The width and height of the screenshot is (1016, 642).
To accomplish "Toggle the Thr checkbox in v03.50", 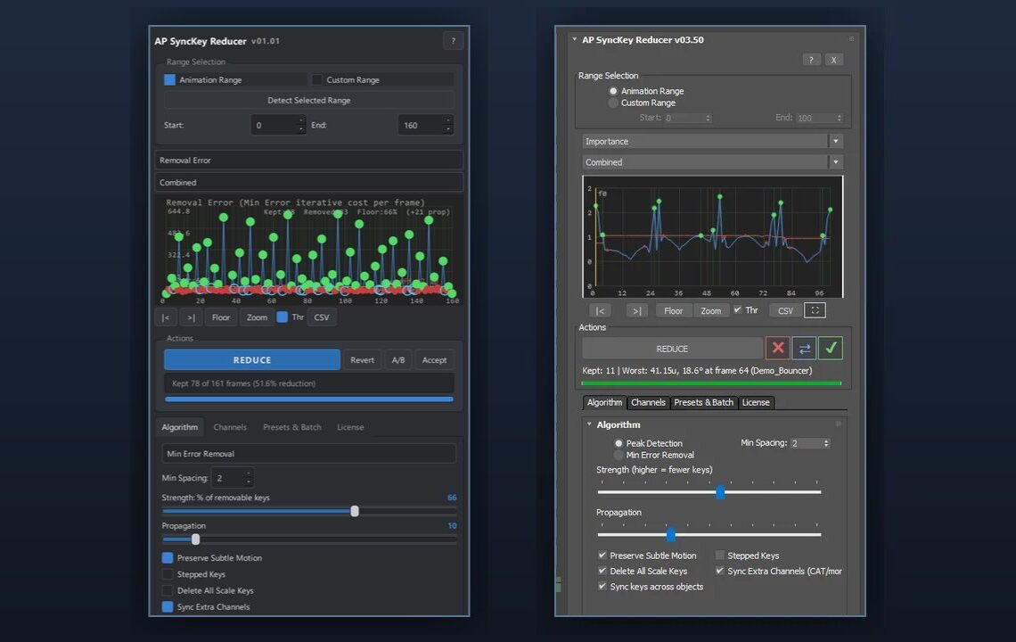I will (x=737, y=310).
